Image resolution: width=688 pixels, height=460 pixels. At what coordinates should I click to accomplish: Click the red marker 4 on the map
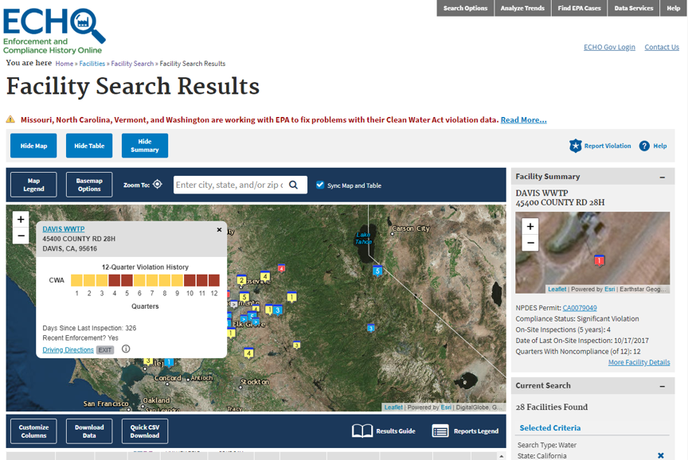(x=281, y=268)
